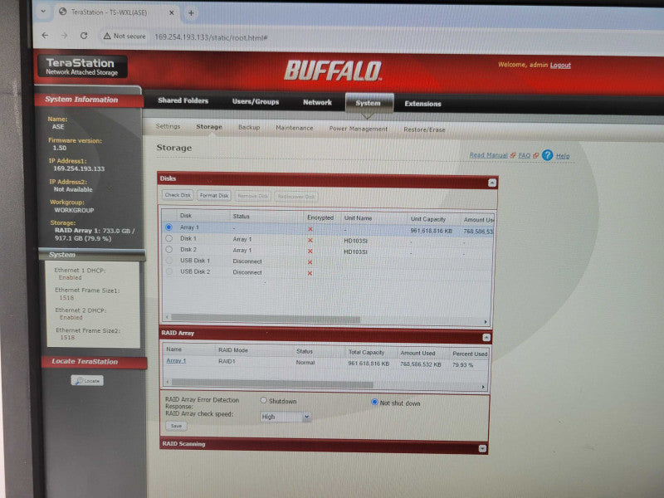Select the USB Disk 1 radio button
This screenshot has height=498, width=664.
pos(169,261)
